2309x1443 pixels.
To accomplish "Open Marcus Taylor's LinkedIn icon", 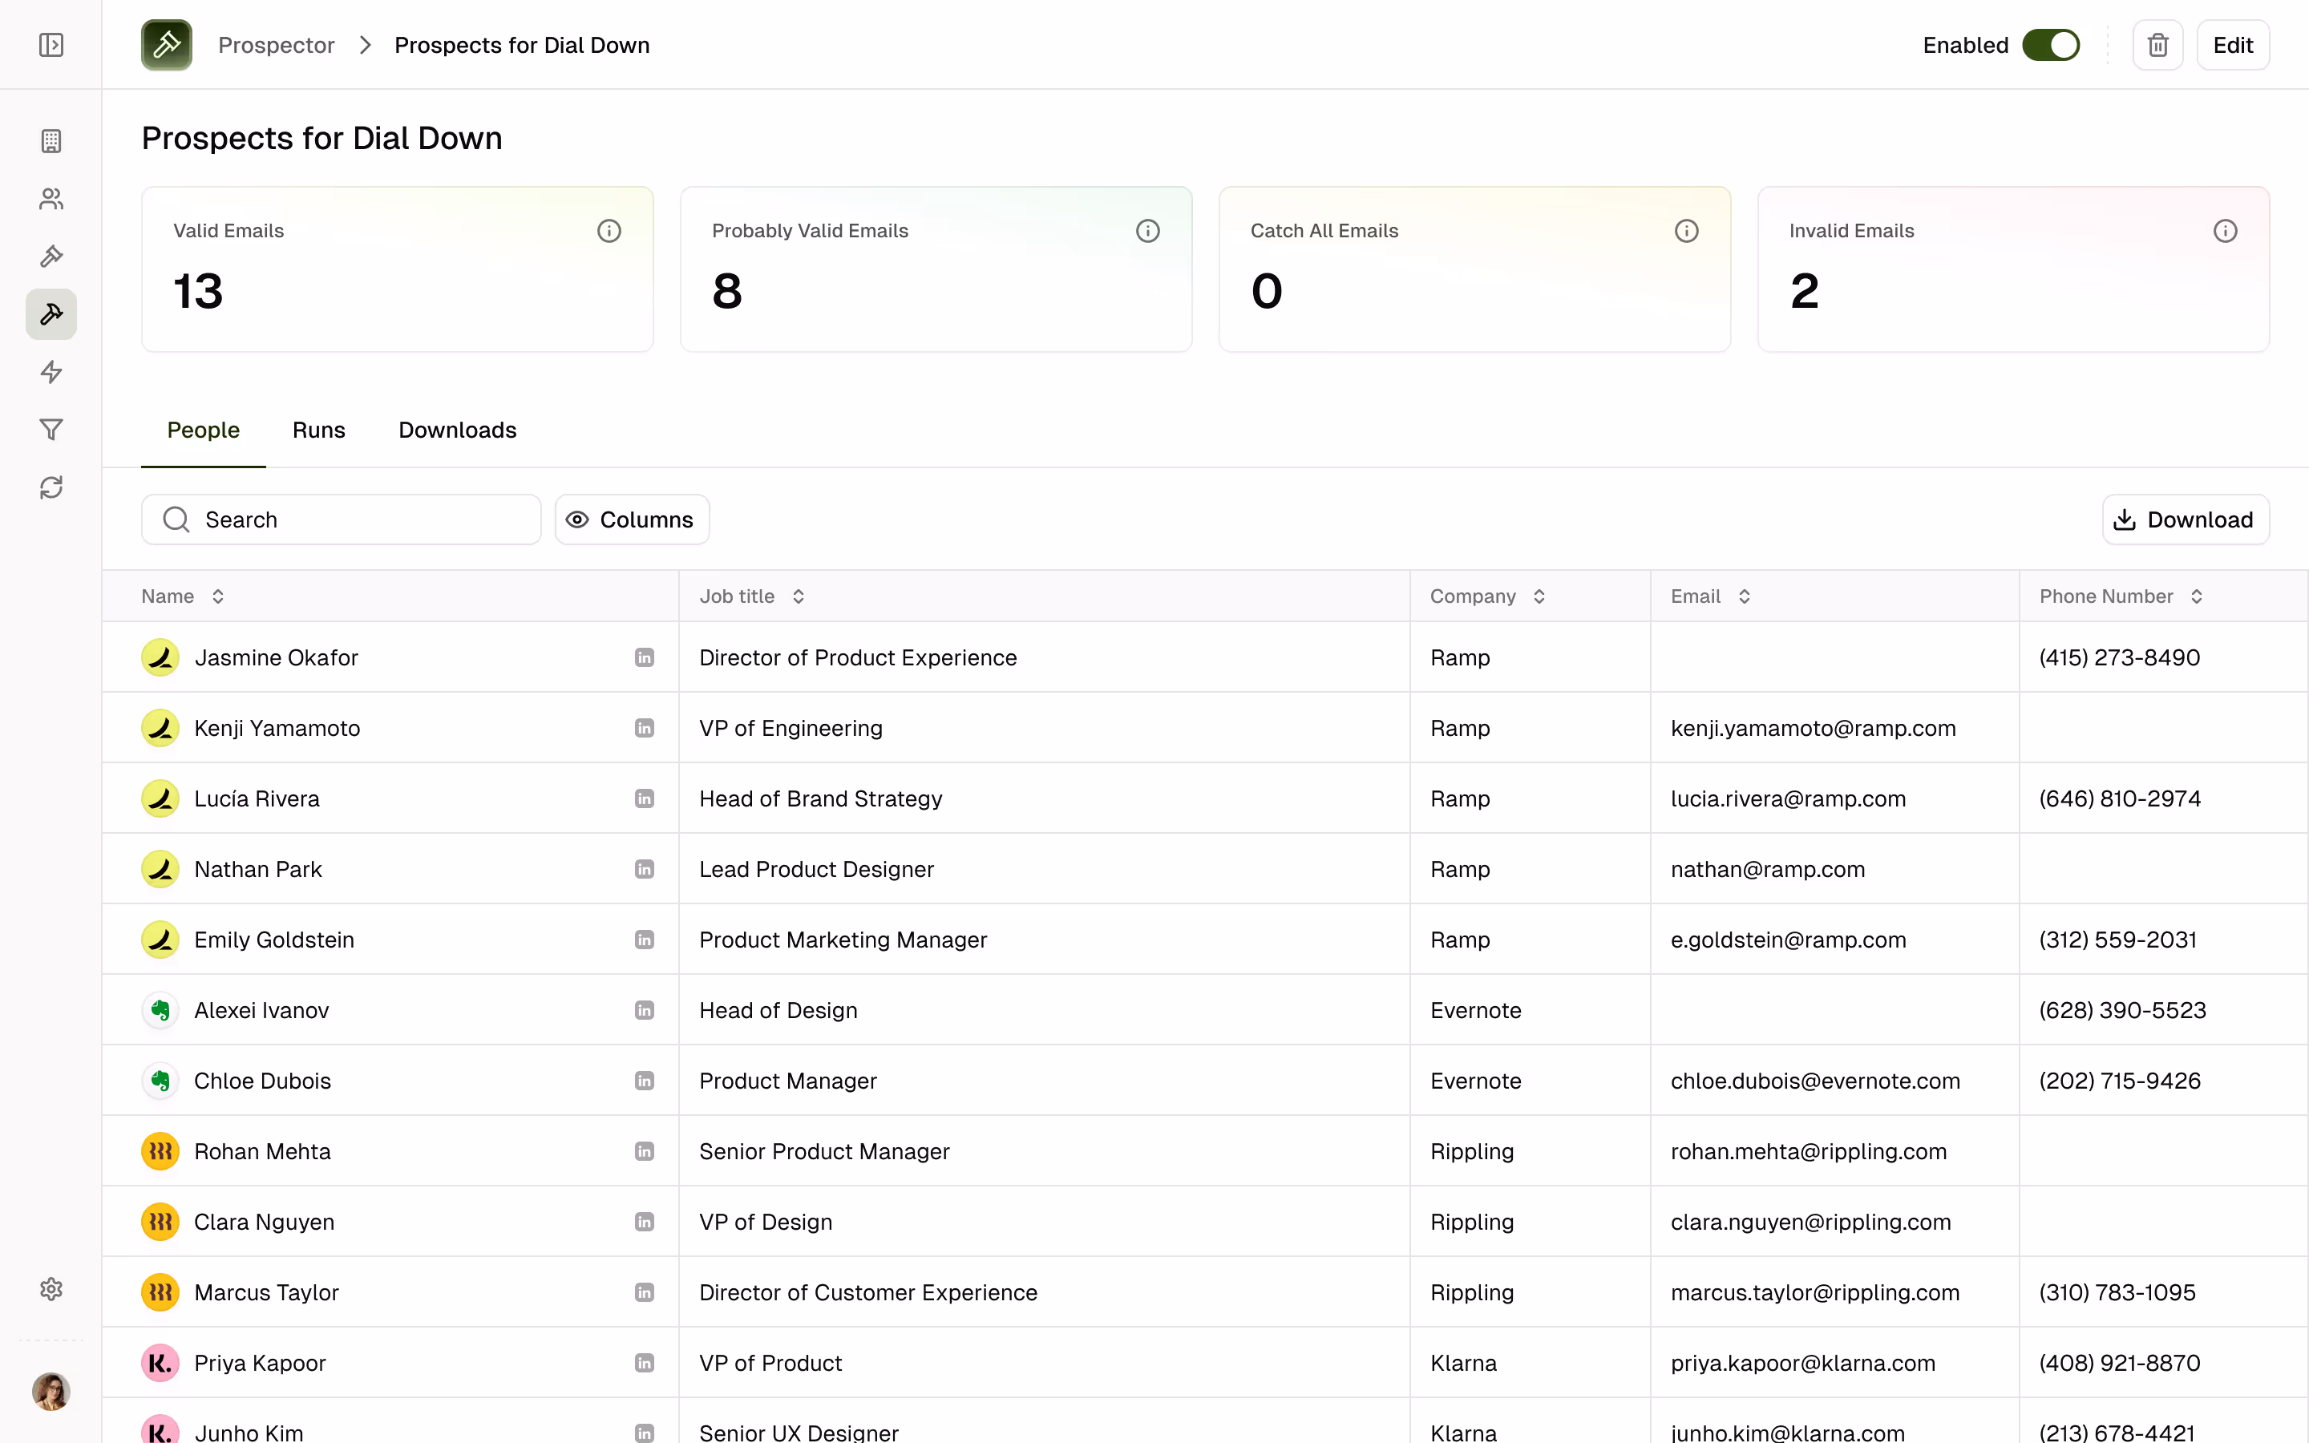I will click(645, 1293).
